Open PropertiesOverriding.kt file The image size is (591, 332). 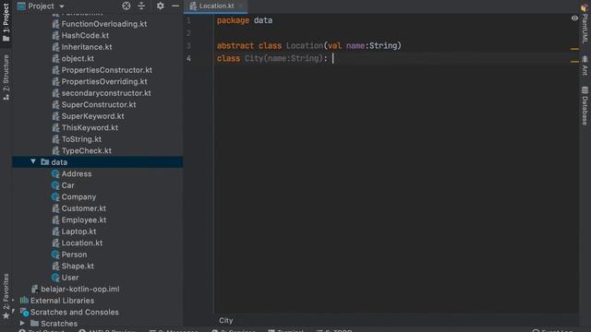coord(104,82)
